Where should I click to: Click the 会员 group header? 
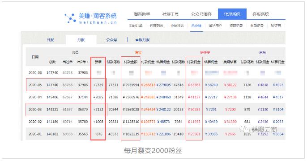click(x=75, y=52)
